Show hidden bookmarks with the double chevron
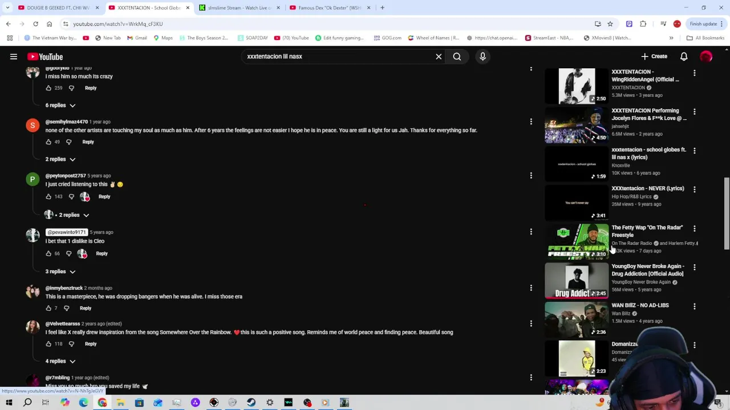Screen dimensions: 730x410 pyautogui.click(x=671, y=38)
